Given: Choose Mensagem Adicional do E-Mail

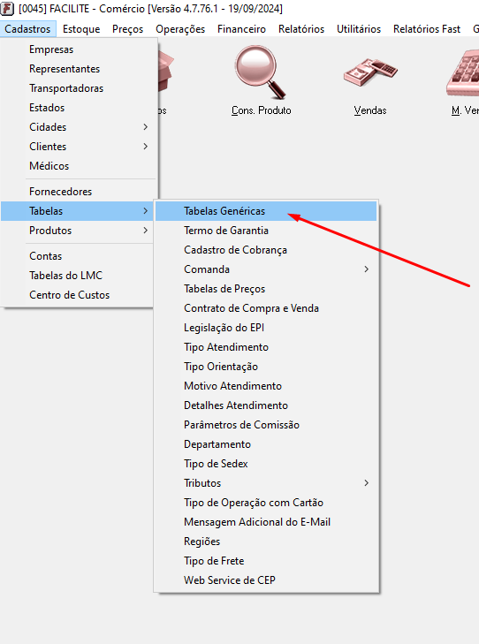Looking at the screenshot, I should tap(266, 522).
